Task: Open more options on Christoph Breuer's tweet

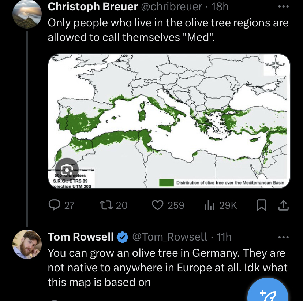Action: [x=283, y=7]
